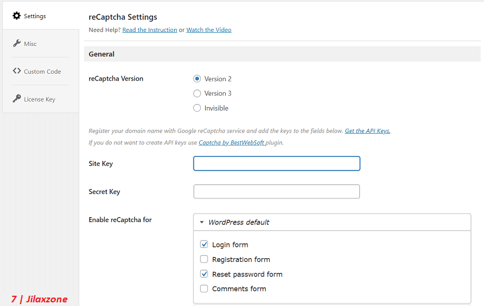Choose the Version 3 reCaptcha option

tap(197, 93)
